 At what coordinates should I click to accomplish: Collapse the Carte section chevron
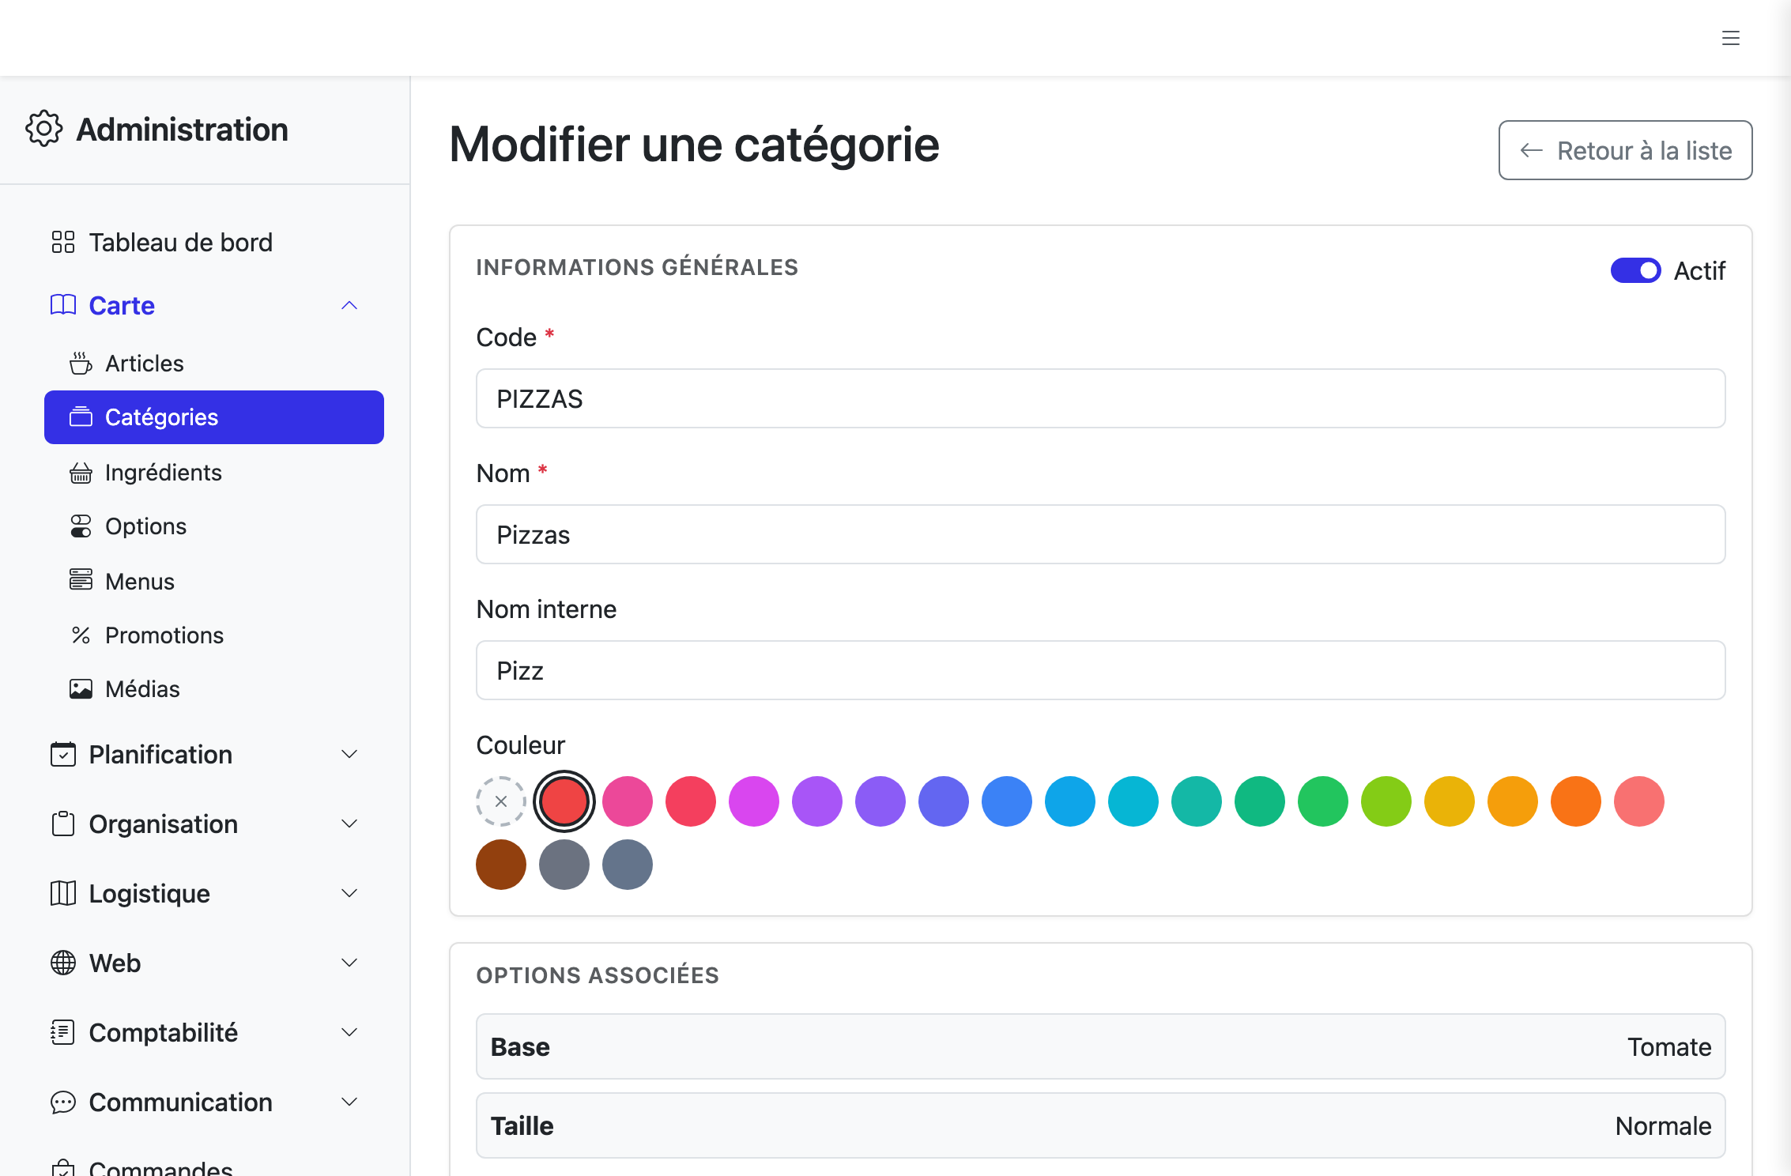tap(349, 305)
